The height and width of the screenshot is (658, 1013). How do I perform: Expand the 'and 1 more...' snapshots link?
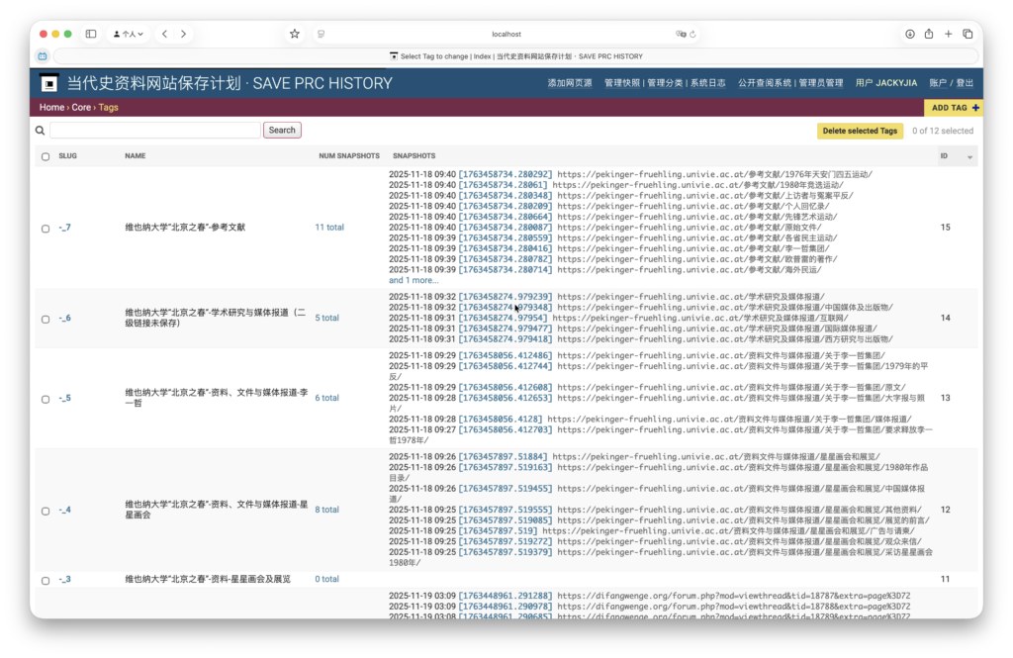pyautogui.click(x=413, y=281)
